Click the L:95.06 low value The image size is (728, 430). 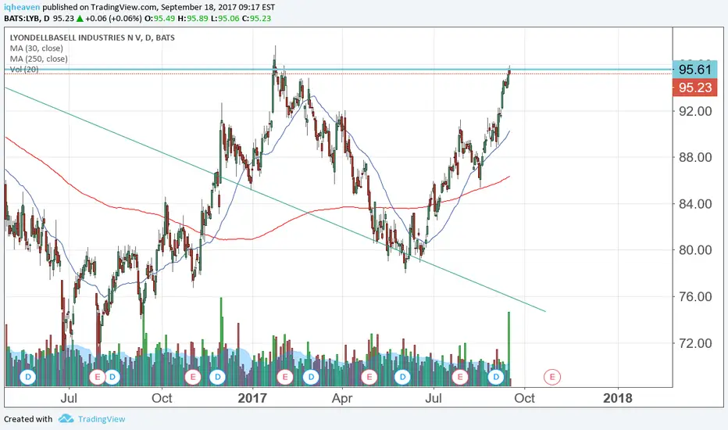[x=225, y=19]
